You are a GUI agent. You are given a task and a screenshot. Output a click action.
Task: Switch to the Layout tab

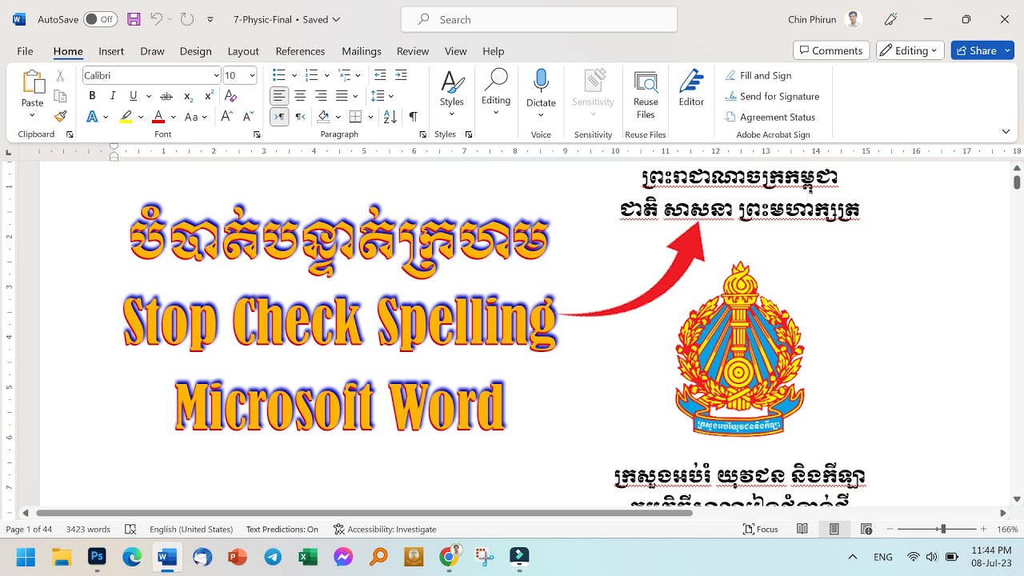pos(243,51)
